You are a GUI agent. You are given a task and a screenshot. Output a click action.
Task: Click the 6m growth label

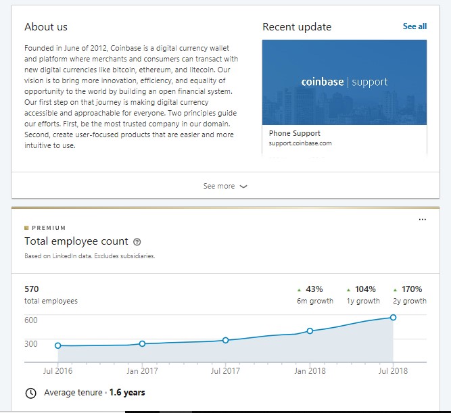point(315,301)
